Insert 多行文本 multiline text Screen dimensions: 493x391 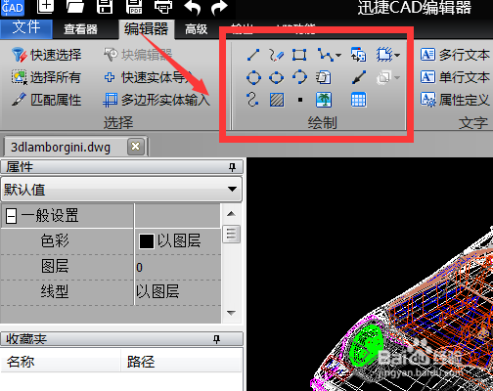pos(455,55)
